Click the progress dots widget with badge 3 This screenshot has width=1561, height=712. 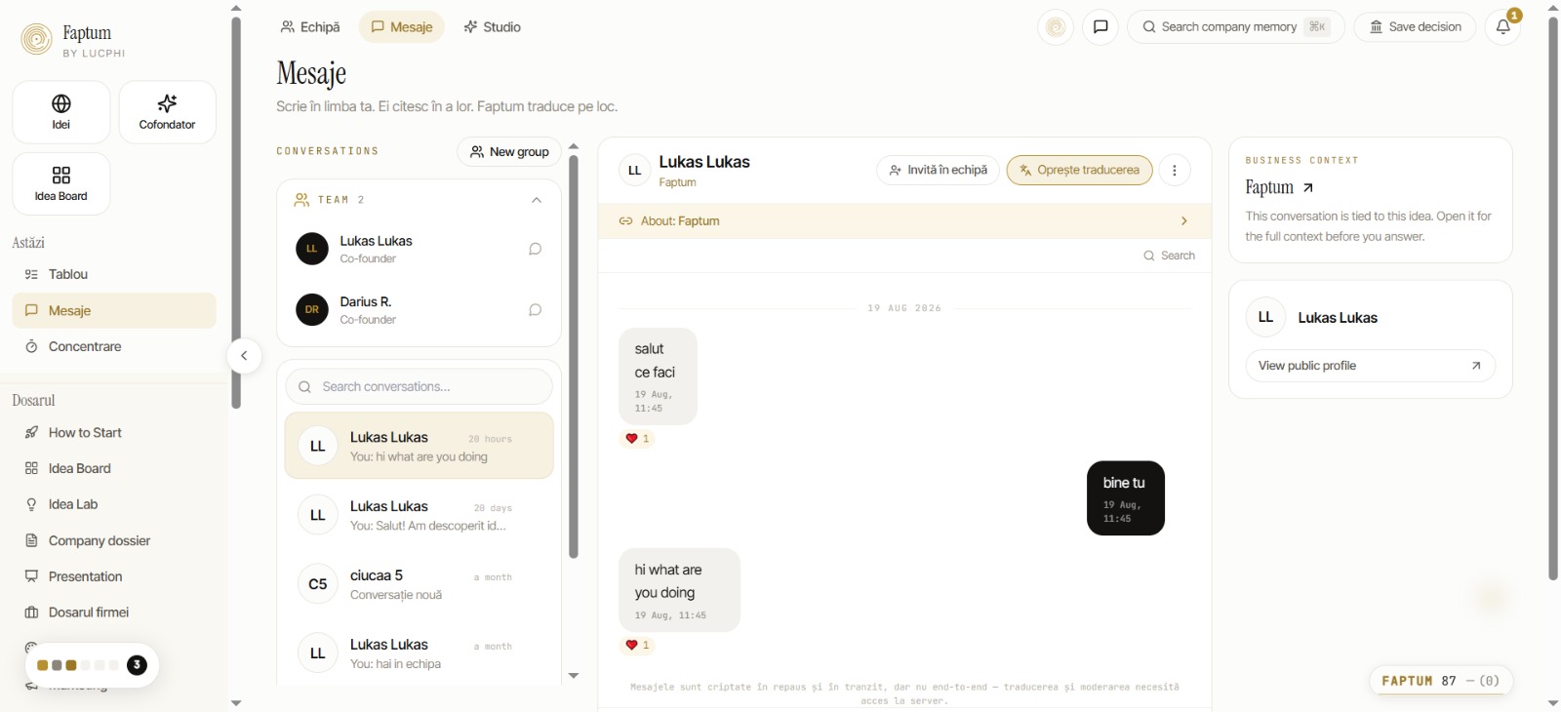click(x=92, y=665)
